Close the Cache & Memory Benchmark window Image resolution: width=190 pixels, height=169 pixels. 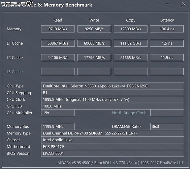click(183, 4)
